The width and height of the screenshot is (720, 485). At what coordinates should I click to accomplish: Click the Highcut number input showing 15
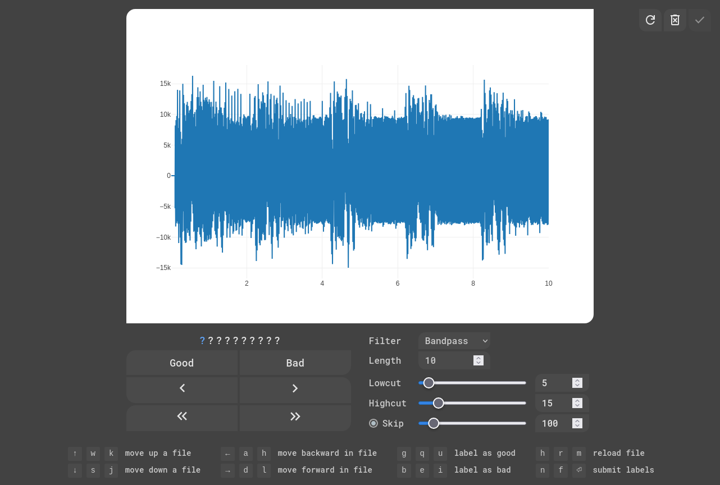coord(554,403)
